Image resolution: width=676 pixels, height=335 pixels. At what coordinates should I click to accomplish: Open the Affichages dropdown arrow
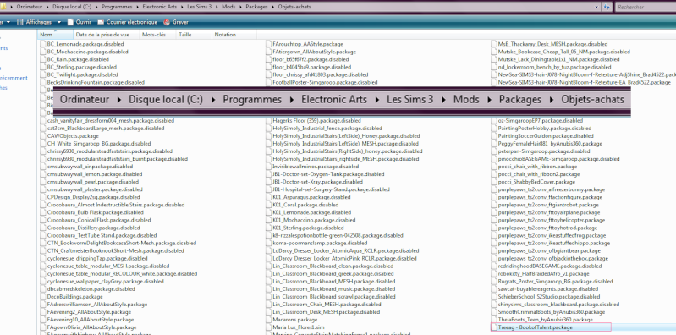[59, 22]
